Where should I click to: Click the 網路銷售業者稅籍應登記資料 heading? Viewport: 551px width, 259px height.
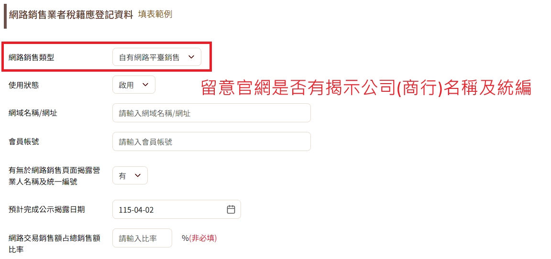(71, 15)
